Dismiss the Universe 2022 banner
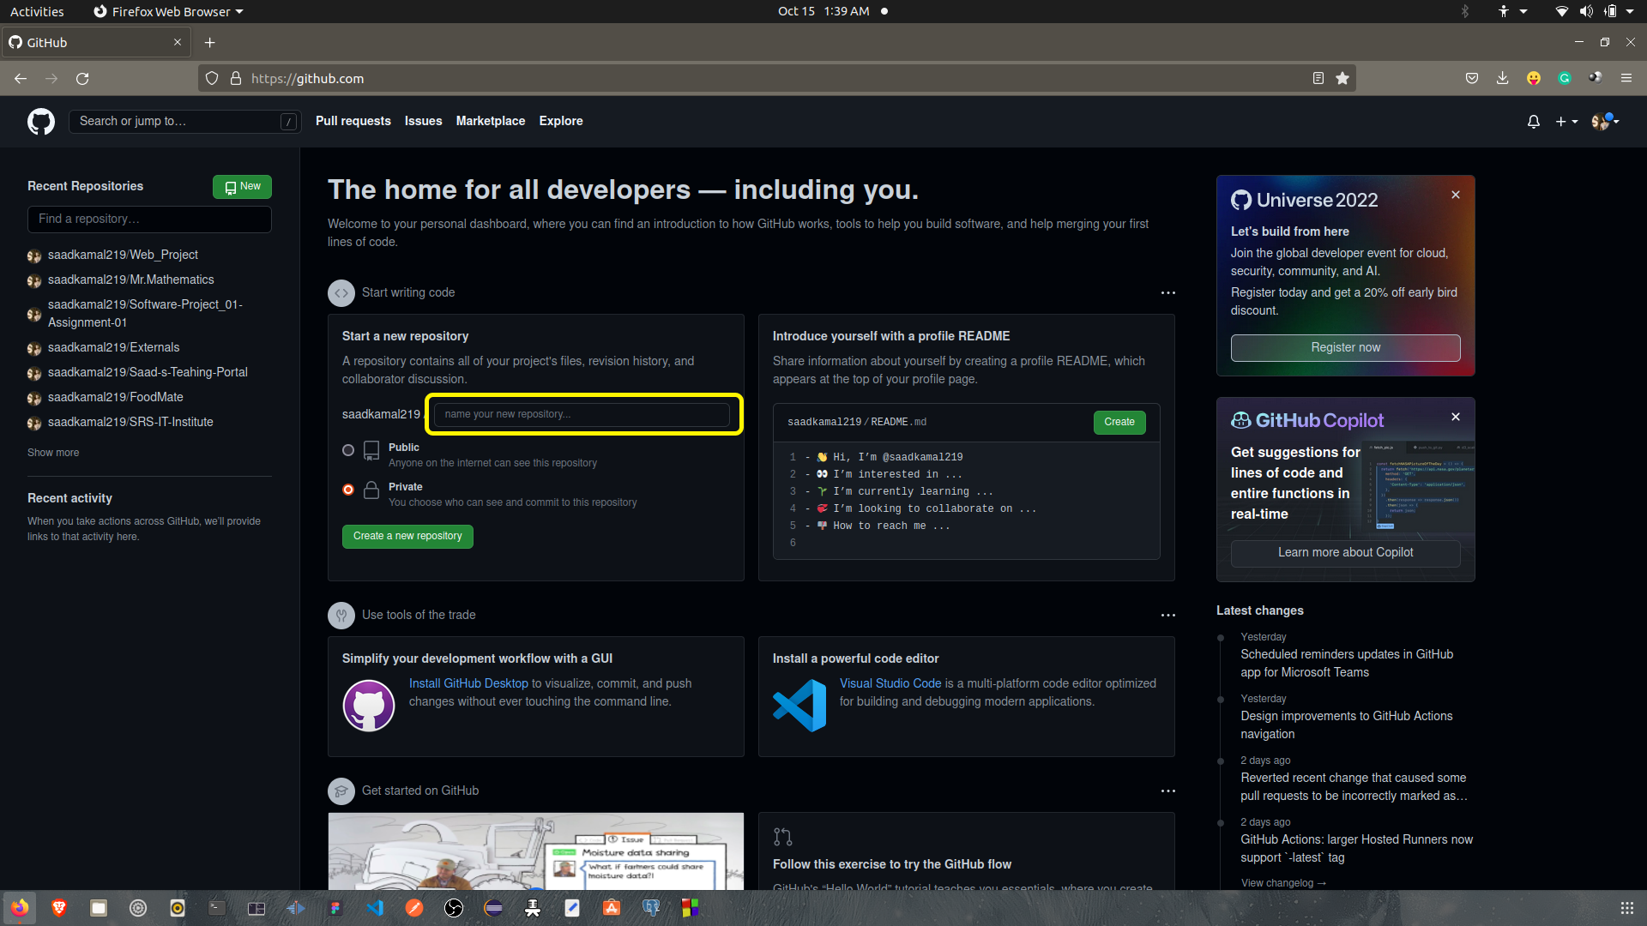Image resolution: width=1647 pixels, height=926 pixels. coord(1456,195)
